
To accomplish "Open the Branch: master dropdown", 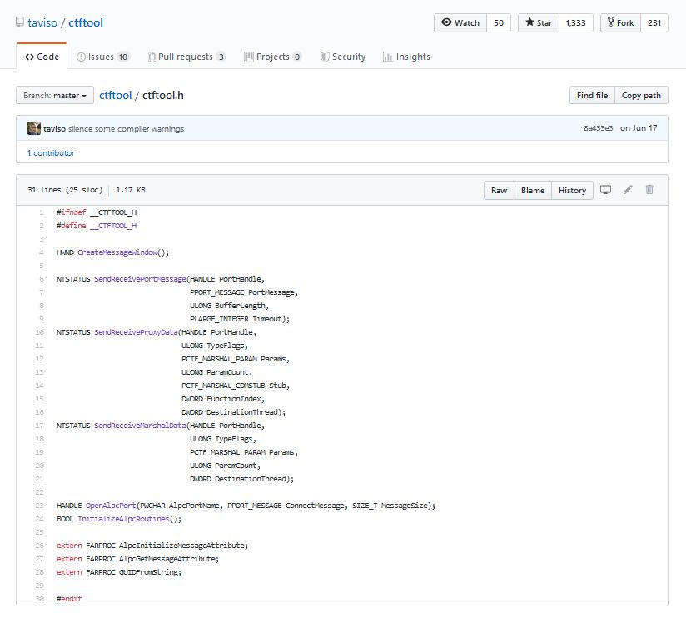I will (x=54, y=96).
